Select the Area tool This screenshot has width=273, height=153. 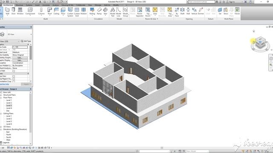coord(155,11)
